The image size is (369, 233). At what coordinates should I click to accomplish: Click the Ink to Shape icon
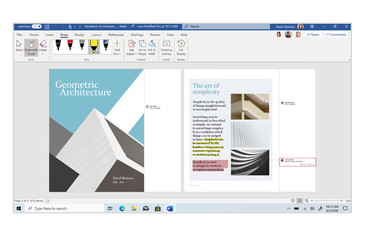[142, 48]
